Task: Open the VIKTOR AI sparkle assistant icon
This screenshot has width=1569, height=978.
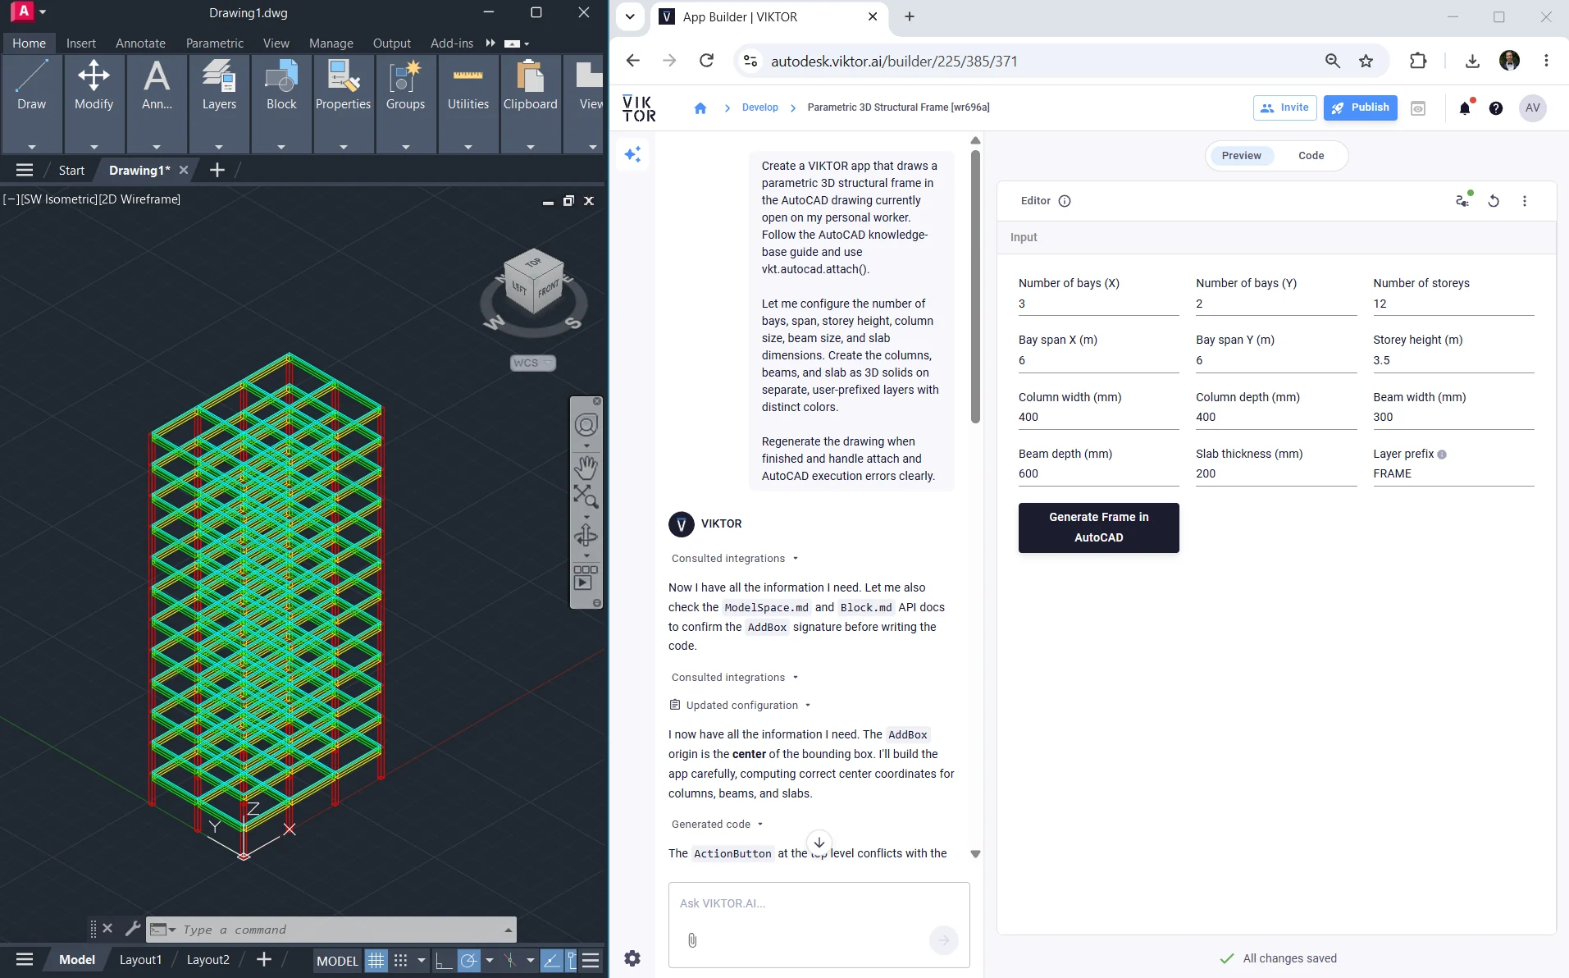Action: coord(632,154)
